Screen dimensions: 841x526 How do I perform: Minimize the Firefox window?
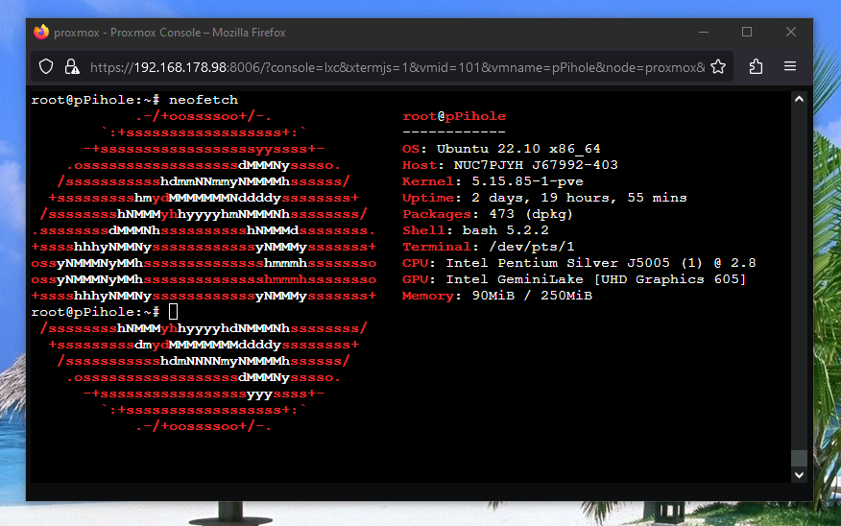704,33
